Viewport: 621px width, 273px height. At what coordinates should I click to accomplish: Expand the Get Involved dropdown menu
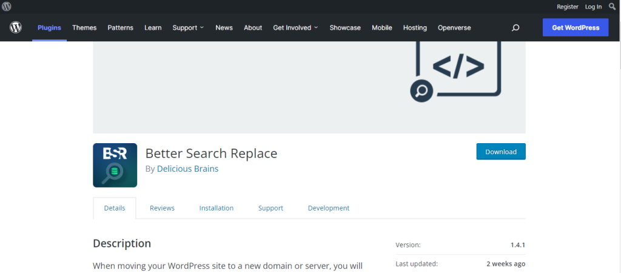click(x=295, y=28)
